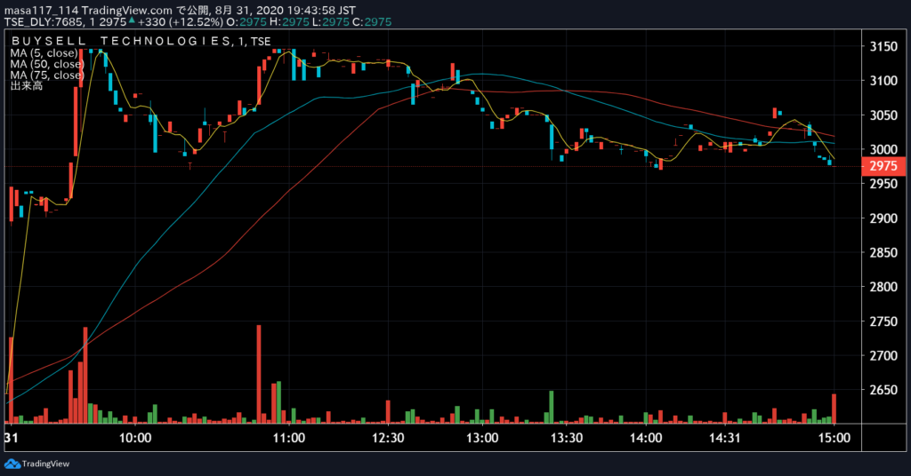Click the TSE_DLY:7685 ticker symbol text
Screen dimensions: 911x476
(x=44, y=22)
